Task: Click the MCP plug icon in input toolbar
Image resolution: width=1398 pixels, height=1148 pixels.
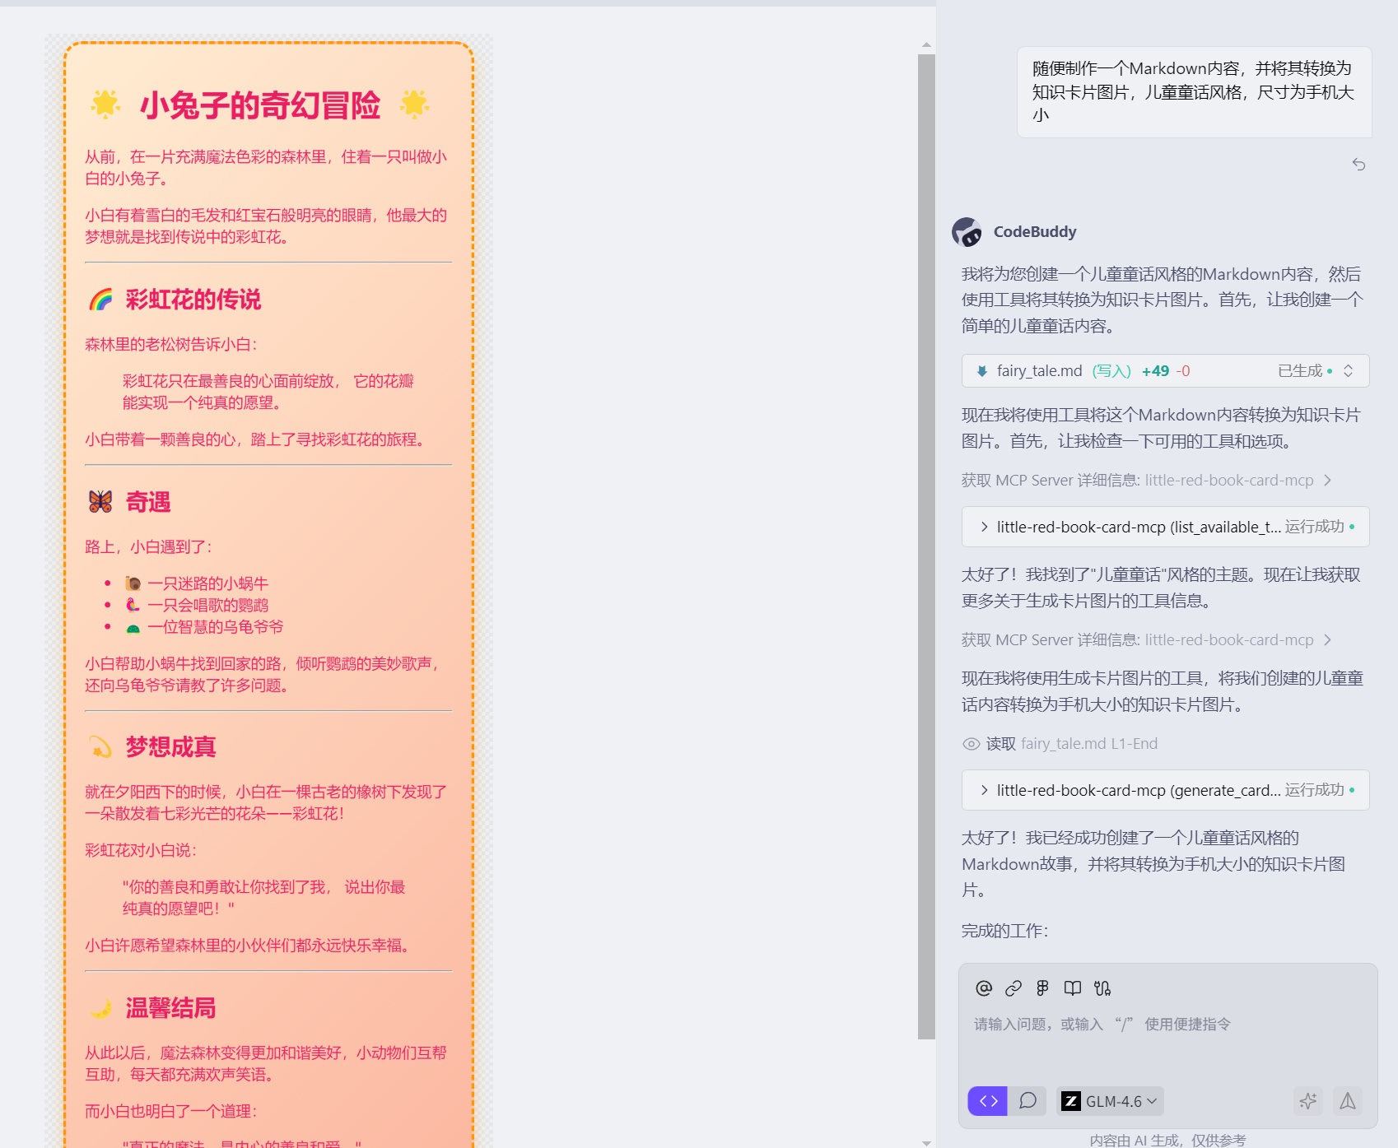Action: click(1103, 988)
